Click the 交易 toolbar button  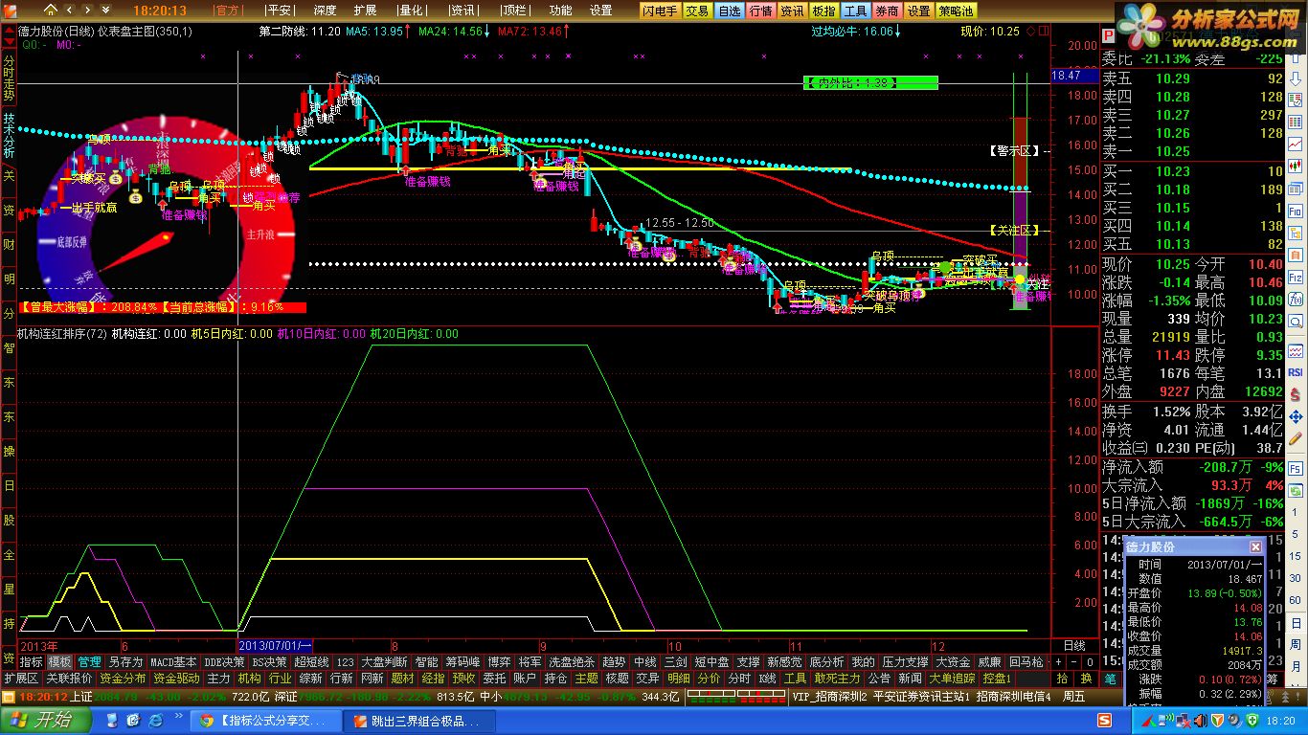click(697, 11)
